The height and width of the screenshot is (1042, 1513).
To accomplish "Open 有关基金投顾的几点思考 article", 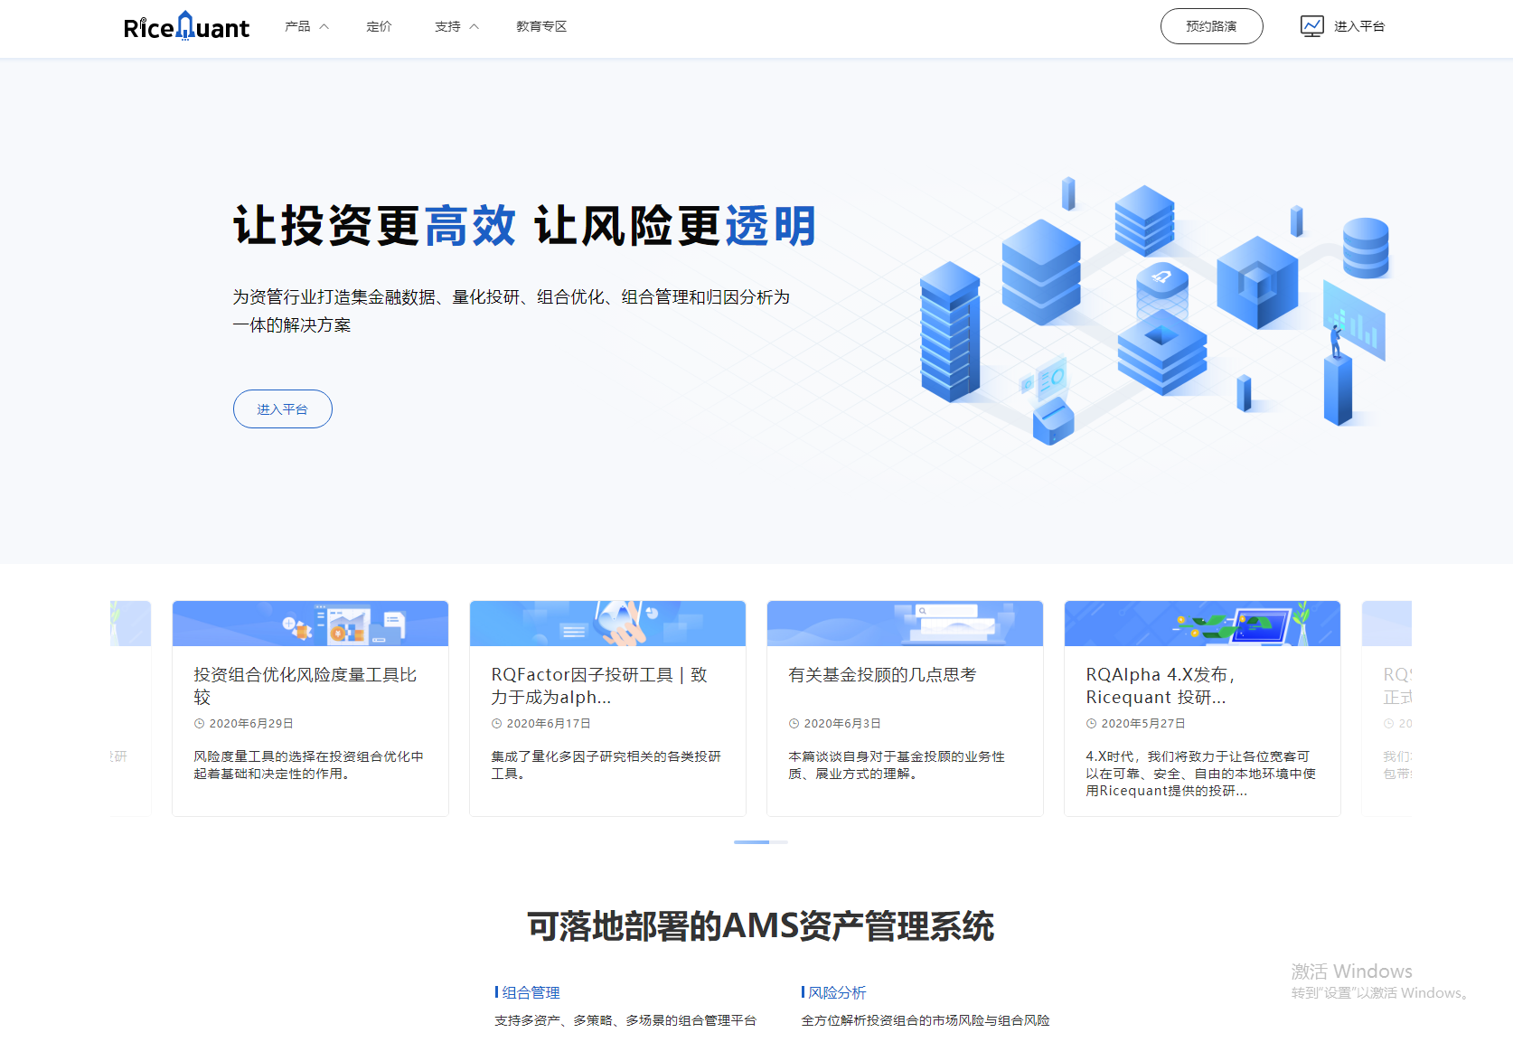I will [x=884, y=674].
